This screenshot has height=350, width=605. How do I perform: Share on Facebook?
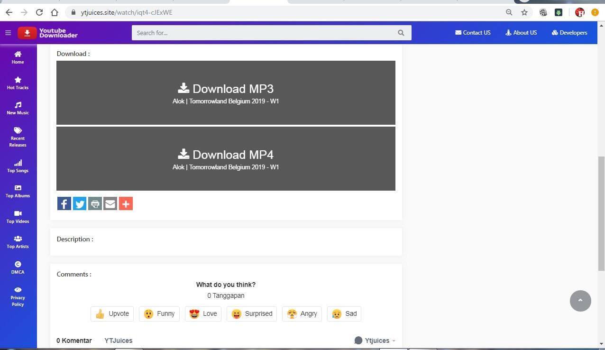(64, 203)
